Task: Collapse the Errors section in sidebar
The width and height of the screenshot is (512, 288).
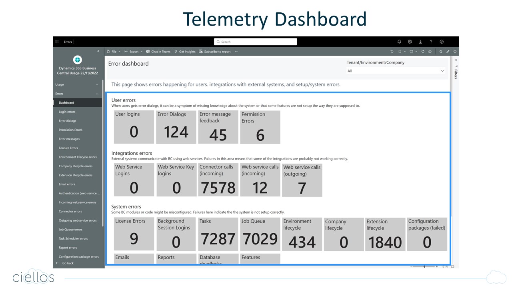Action: 77,94
